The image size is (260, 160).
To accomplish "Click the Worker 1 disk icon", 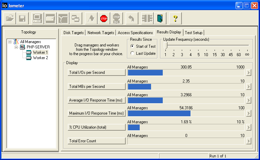I will click(x=29, y=52).
